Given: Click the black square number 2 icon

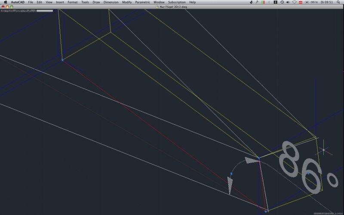Looking at the screenshot, I should pyautogui.click(x=276, y=2).
